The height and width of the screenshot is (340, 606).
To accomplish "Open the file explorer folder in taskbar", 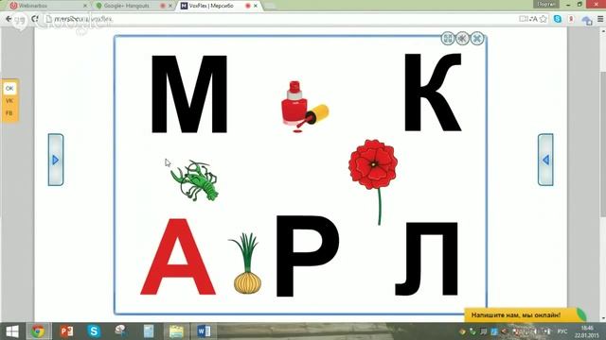I will coord(176,331).
